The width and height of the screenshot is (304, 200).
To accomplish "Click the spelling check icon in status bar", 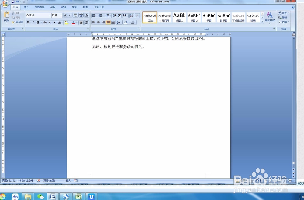I will [38, 181].
